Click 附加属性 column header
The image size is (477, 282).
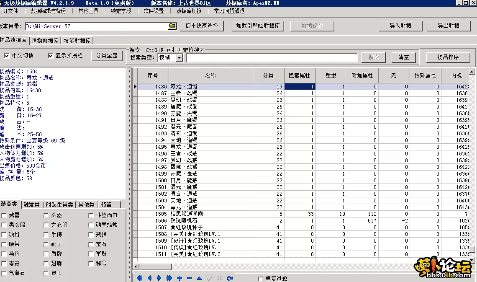[362, 75]
